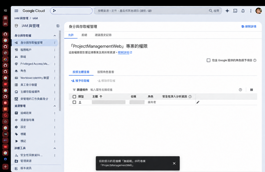The width and height of the screenshot is (265, 172).
Task: Open the project picker button
Action: click(71, 11)
